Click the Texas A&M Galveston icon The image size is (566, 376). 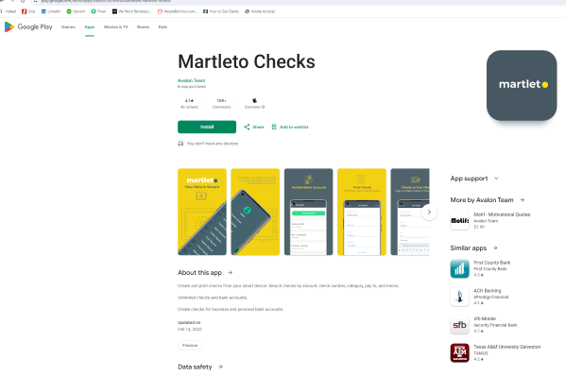click(x=459, y=353)
